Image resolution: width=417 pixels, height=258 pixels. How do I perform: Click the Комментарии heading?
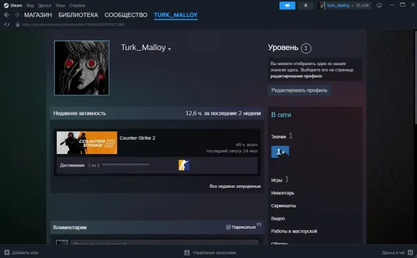click(x=70, y=227)
